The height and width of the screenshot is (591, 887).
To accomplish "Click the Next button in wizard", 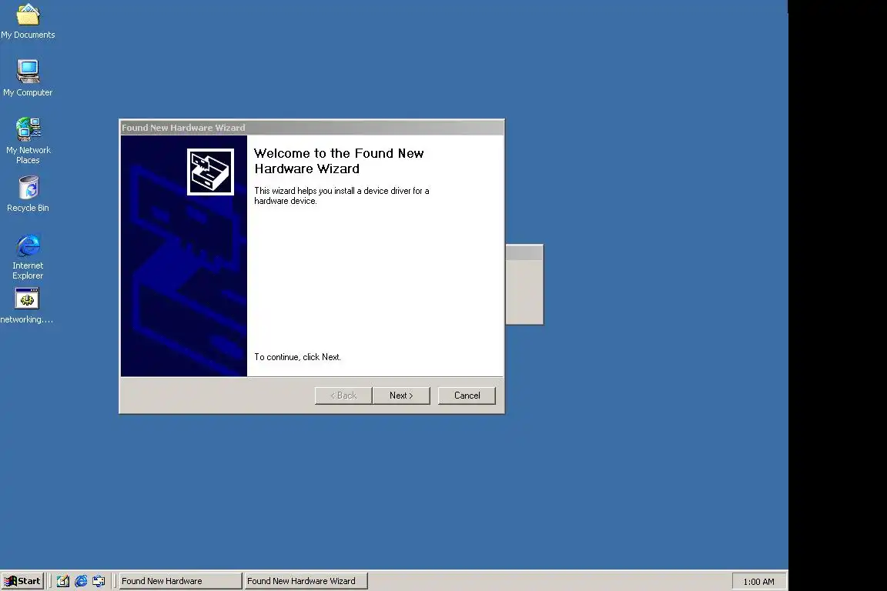I will coord(401,396).
